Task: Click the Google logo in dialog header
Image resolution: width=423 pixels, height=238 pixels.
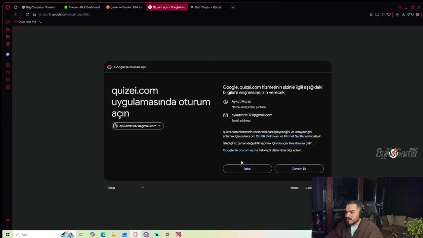Action: point(109,67)
